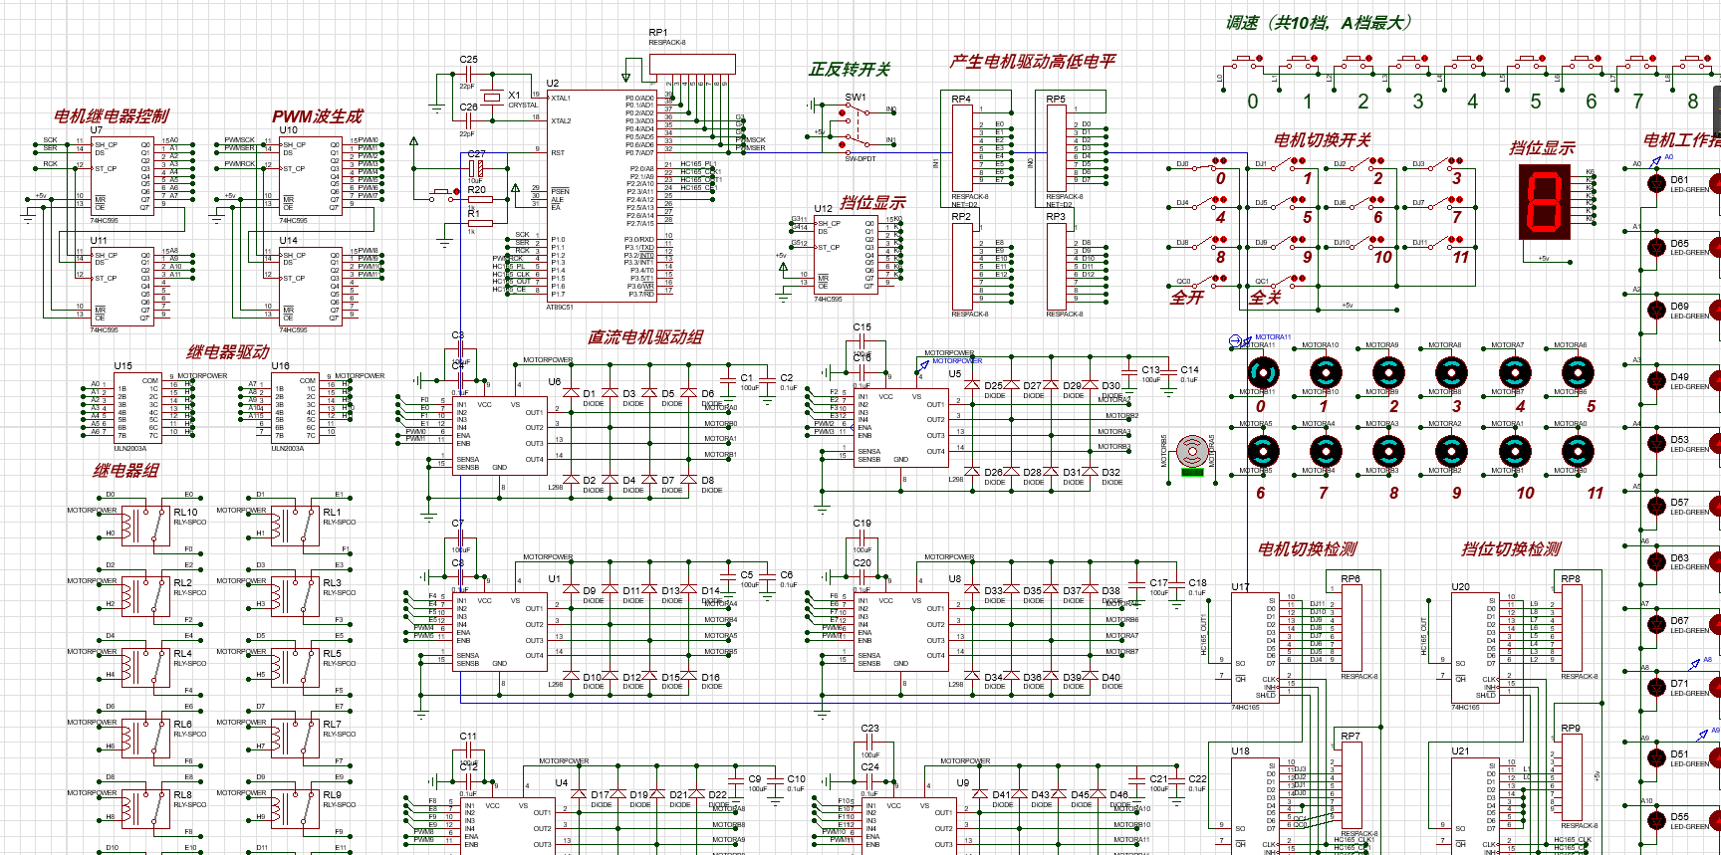The image size is (1721, 855).
Task: Click the 电机切换检测 heading
Action: (x=1308, y=549)
